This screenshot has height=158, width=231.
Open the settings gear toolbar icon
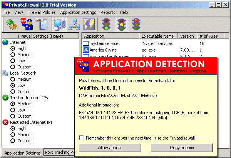tap(11, 24)
